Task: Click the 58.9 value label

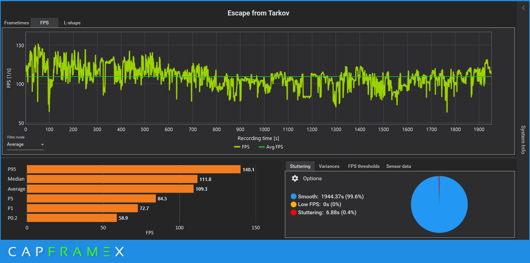Action: [124, 218]
